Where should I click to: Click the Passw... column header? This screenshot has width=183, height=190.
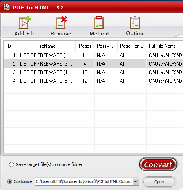pyautogui.click(x=106, y=46)
